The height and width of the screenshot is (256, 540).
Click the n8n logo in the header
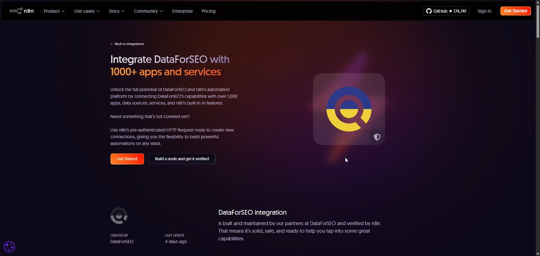click(x=22, y=11)
